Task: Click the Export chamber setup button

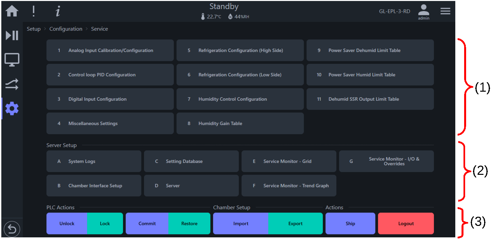Action: pyautogui.click(x=295, y=224)
